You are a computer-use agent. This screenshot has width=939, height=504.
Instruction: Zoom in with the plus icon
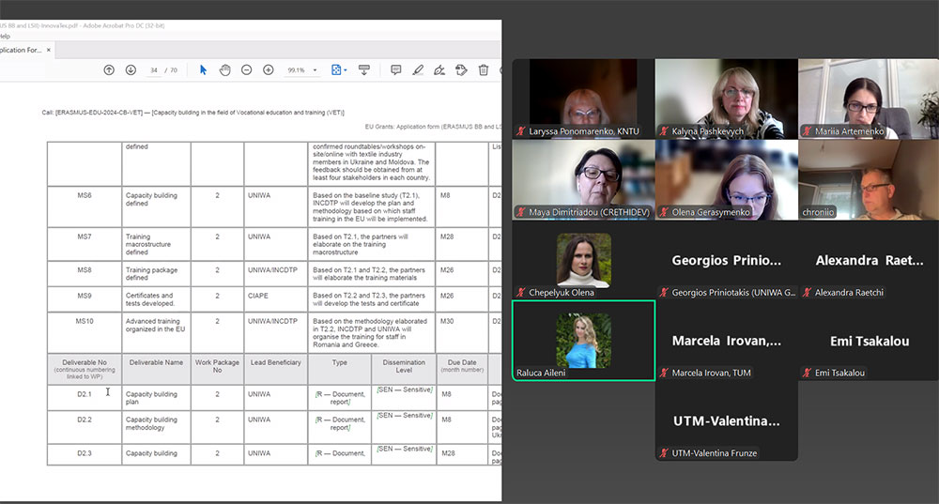tap(269, 70)
